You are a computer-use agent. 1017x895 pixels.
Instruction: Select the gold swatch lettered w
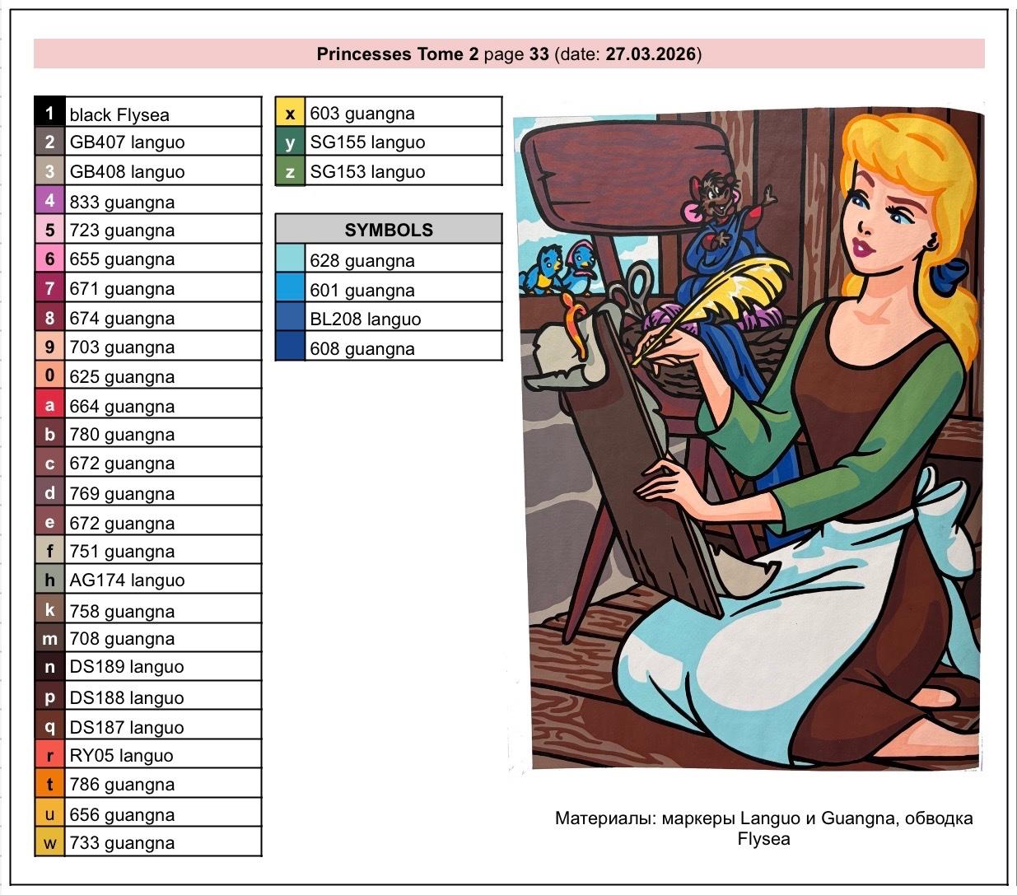point(49,842)
